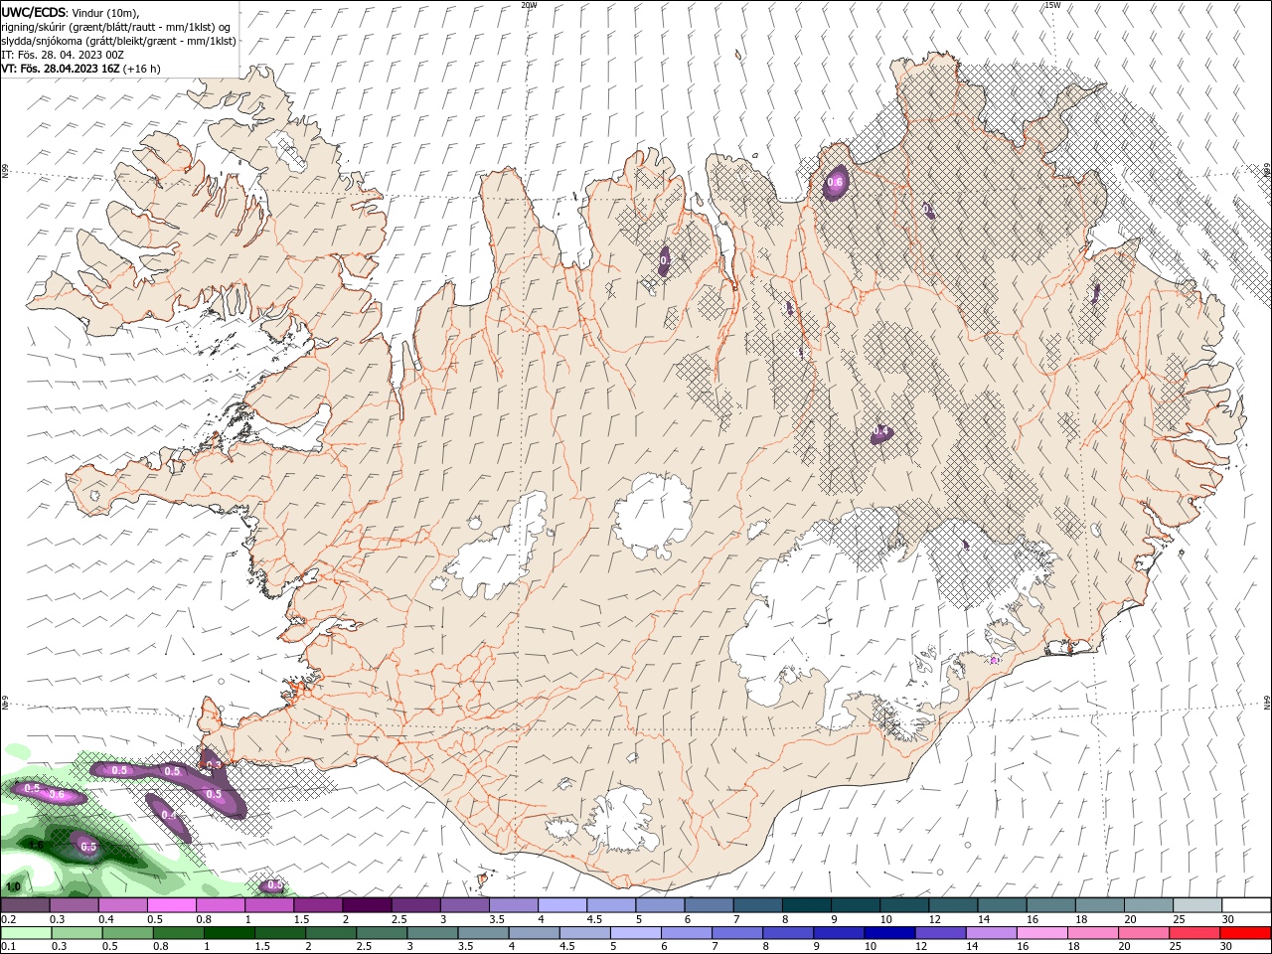The width and height of the screenshot is (1272, 954).
Task: Click snow legend swatch between 0.5 and 0.8
Action: pyautogui.click(x=171, y=905)
